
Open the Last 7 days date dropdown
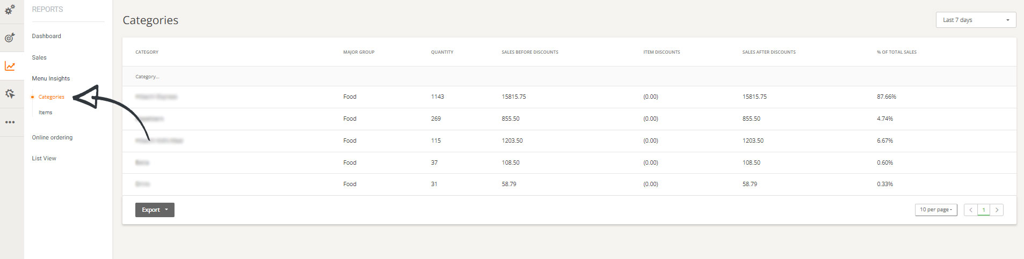point(975,20)
